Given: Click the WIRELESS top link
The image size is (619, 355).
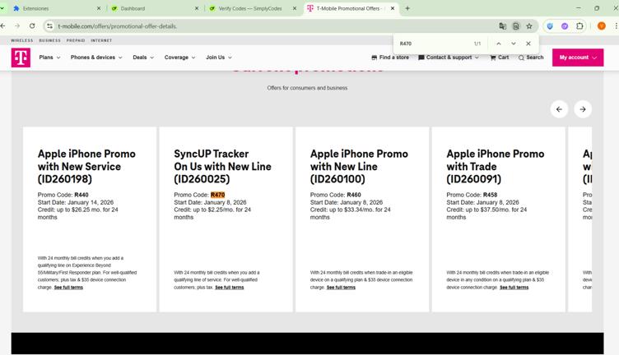Looking at the screenshot, I should (x=22, y=40).
